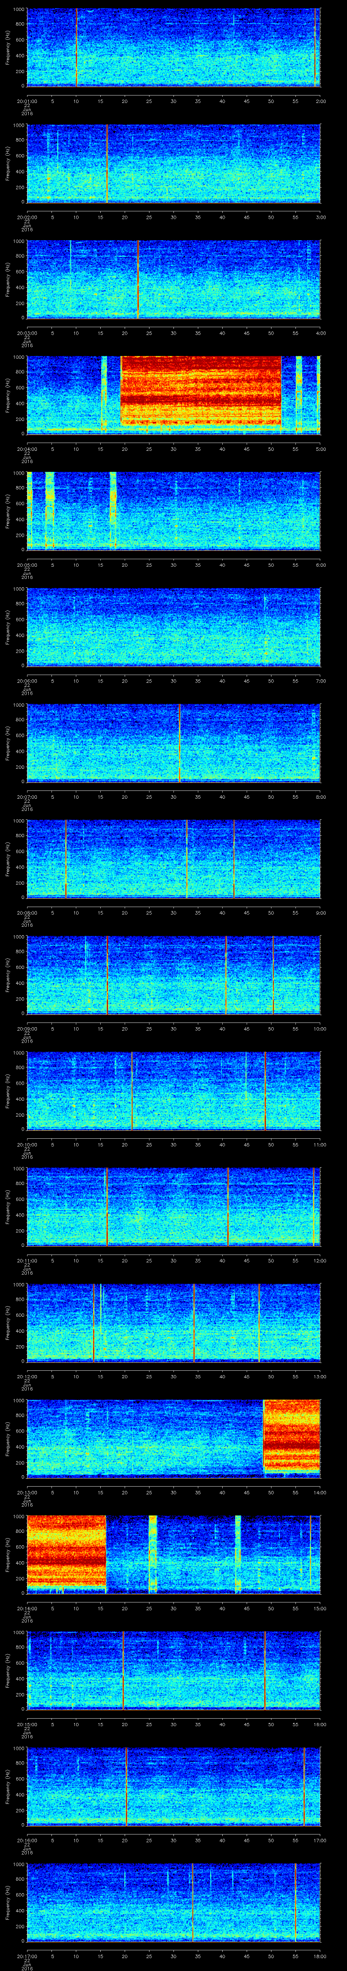Click the red noise block starting the 20:14:00 panel

pos(66,1551)
